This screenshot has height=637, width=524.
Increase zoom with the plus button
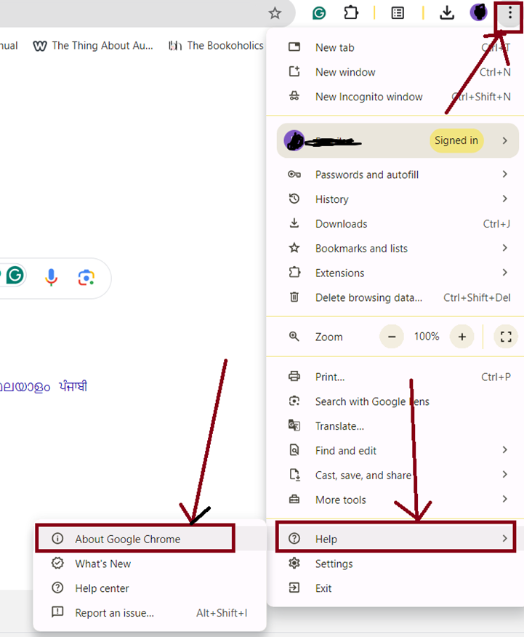pyautogui.click(x=461, y=337)
